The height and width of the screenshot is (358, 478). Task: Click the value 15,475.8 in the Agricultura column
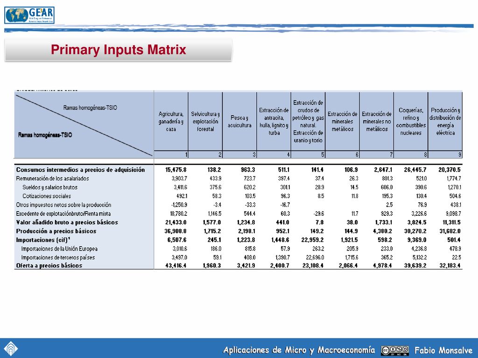click(x=176, y=170)
